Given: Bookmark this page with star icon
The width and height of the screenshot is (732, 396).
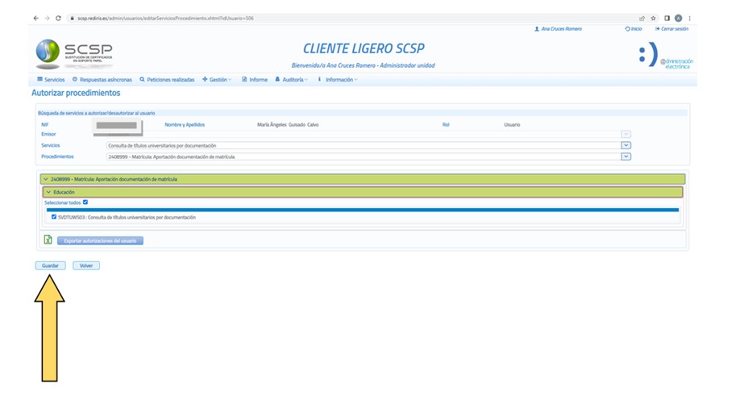Looking at the screenshot, I should (654, 19).
